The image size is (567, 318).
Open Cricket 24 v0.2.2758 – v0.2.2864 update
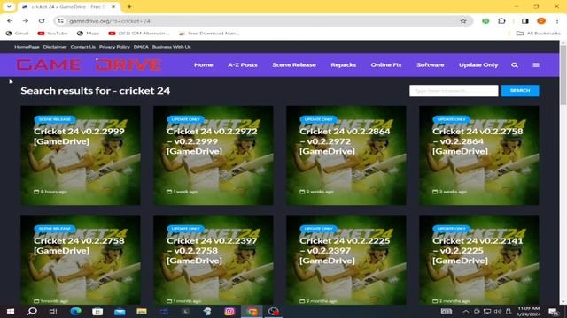[478, 141]
